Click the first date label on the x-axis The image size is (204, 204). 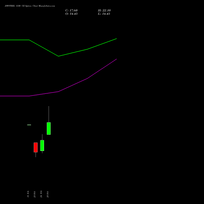tap(28, 194)
